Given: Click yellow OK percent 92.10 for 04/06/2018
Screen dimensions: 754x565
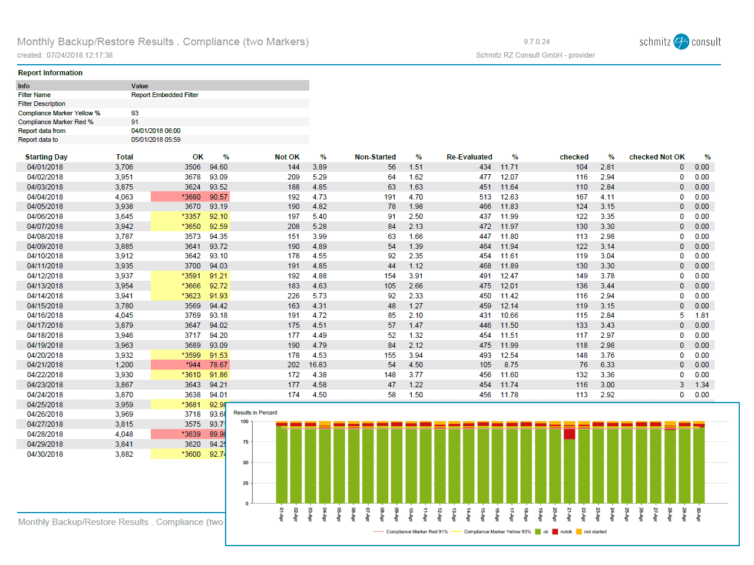Looking at the screenshot, I should (x=219, y=217).
